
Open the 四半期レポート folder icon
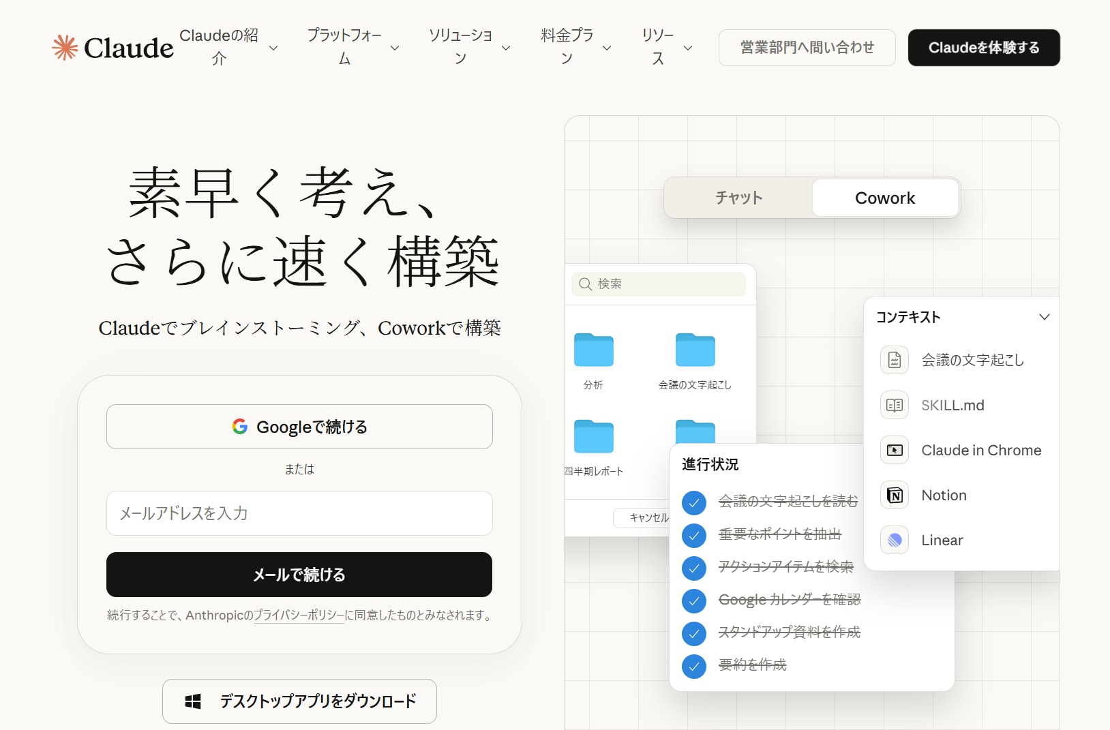(593, 437)
